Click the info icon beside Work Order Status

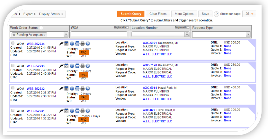pyautogui.click(x=41, y=28)
